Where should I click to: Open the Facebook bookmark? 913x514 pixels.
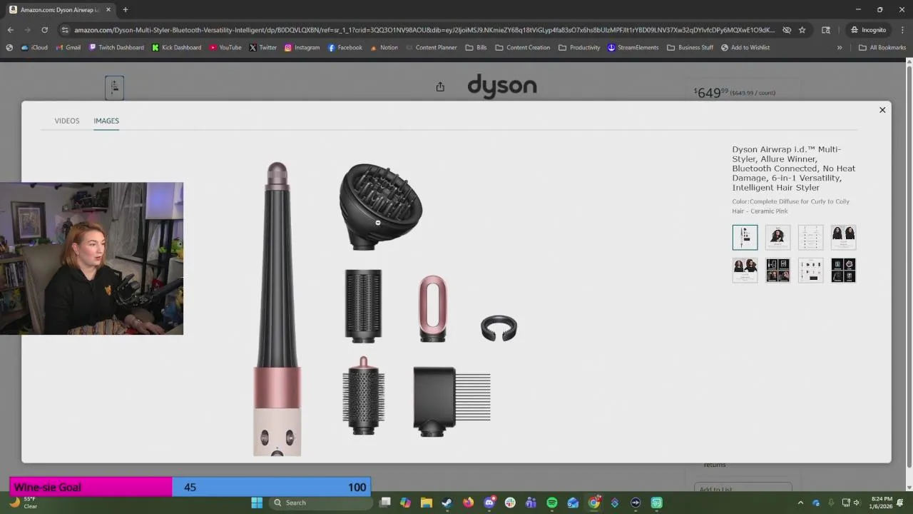(x=345, y=48)
